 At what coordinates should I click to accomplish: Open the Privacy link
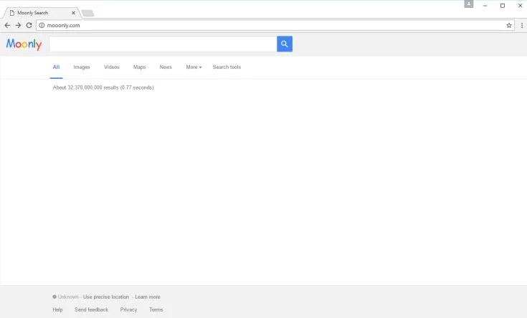[129, 309]
